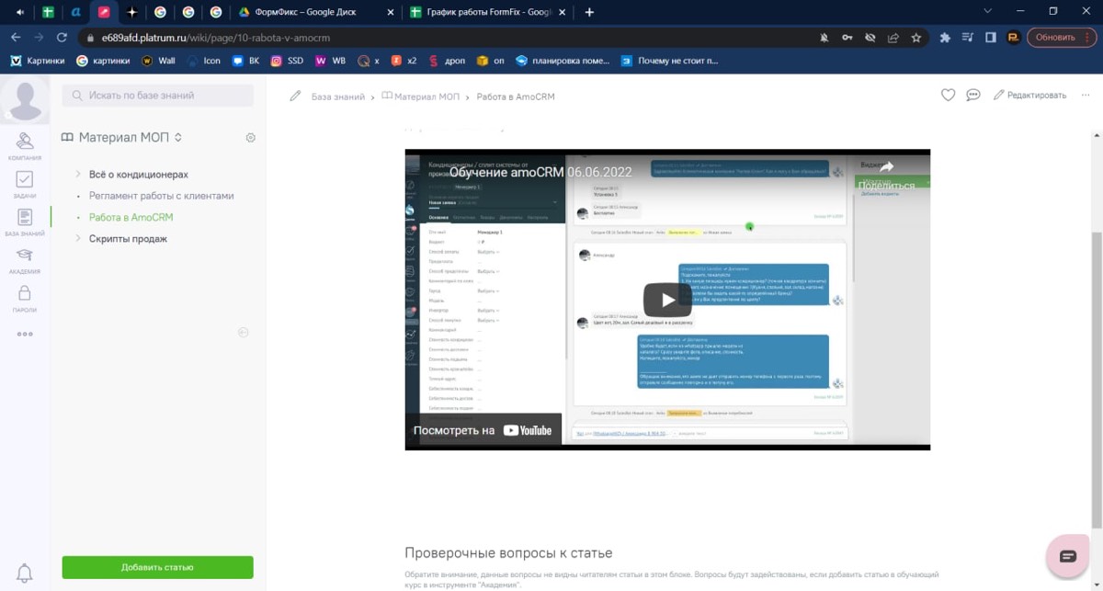Switch to ФормФикс – Google Диск tab
Viewport: 1103px width, 591px height.
[316, 12]
